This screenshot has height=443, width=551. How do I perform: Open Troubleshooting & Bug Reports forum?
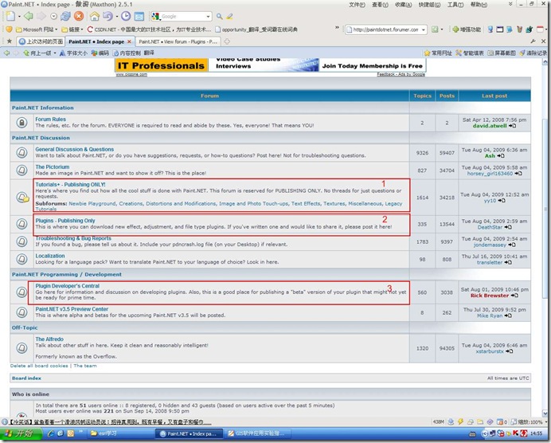72,238
